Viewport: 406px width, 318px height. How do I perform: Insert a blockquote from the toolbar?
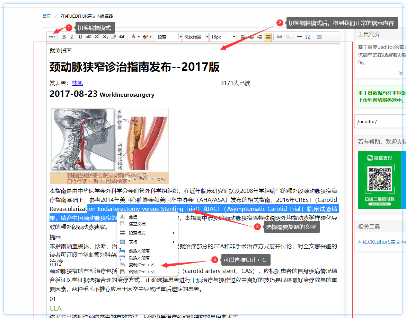tap(122, 37)
